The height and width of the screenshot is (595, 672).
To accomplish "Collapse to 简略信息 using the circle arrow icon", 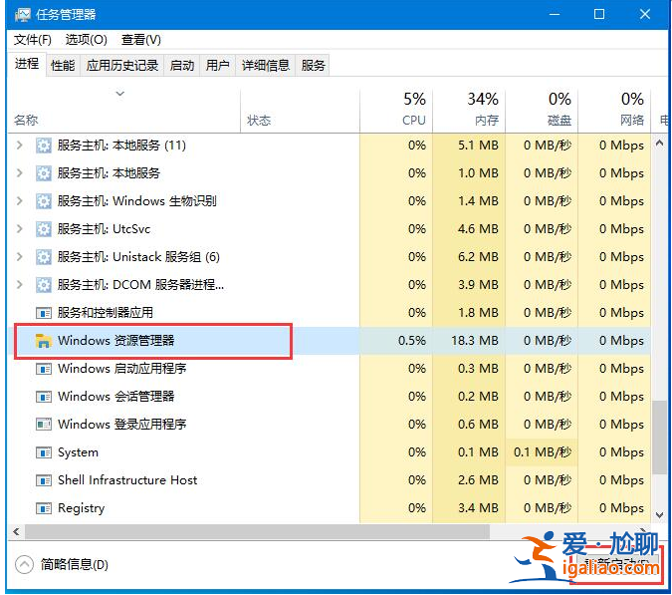I will 24,564.
